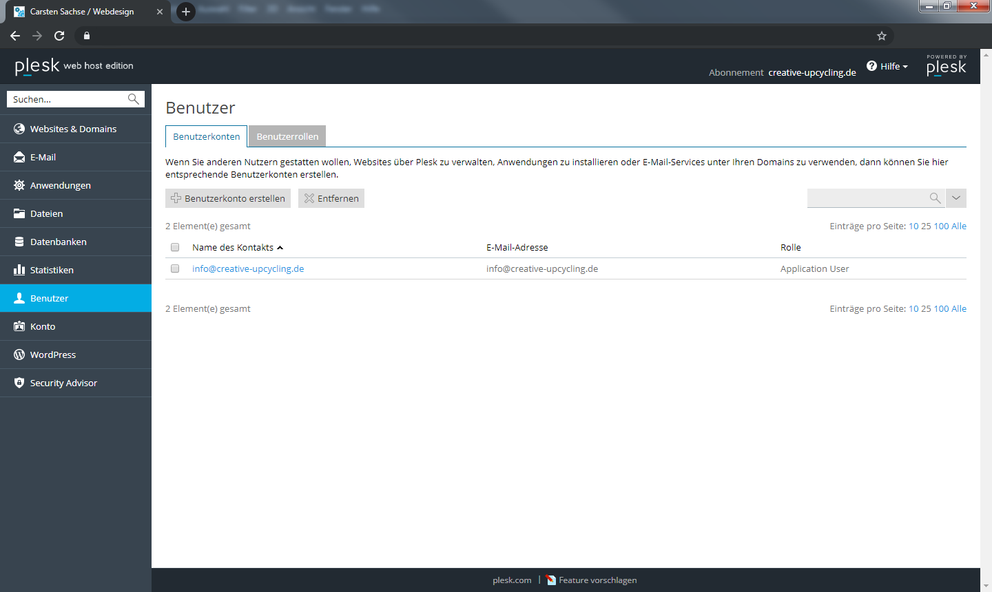Click the plesk.com footer link
The height and width of the screenshot is (592, 992).
[x=512, y=580]
